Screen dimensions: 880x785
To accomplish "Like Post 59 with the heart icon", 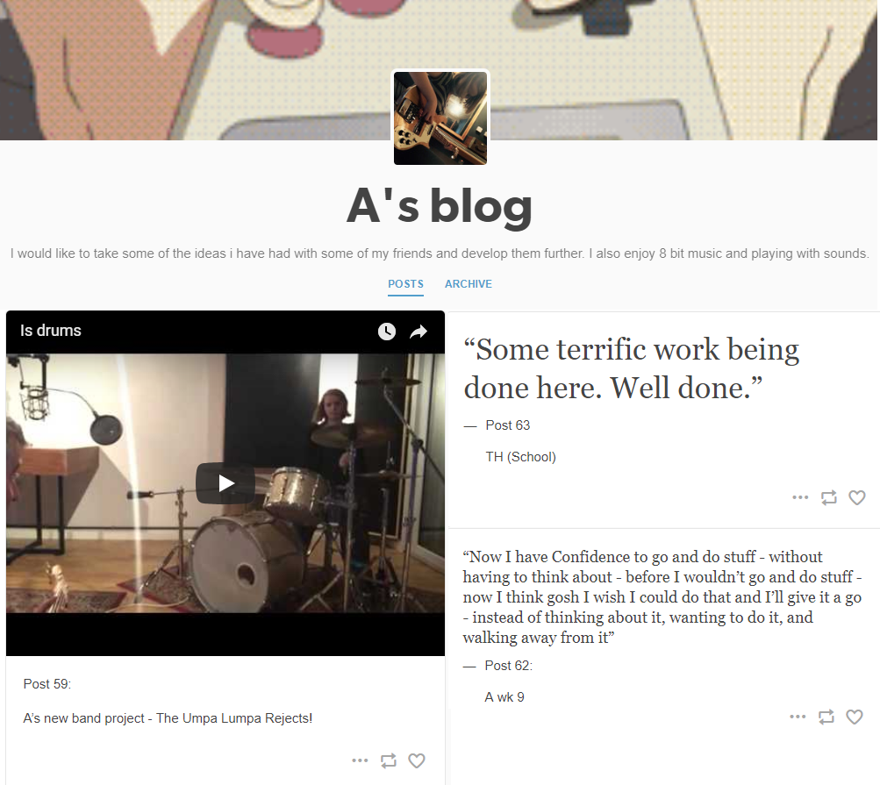I will 417,760.
